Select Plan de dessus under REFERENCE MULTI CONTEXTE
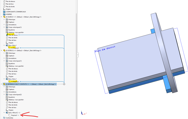The width and height of the screenshot is (188, 119). point(13,102)
